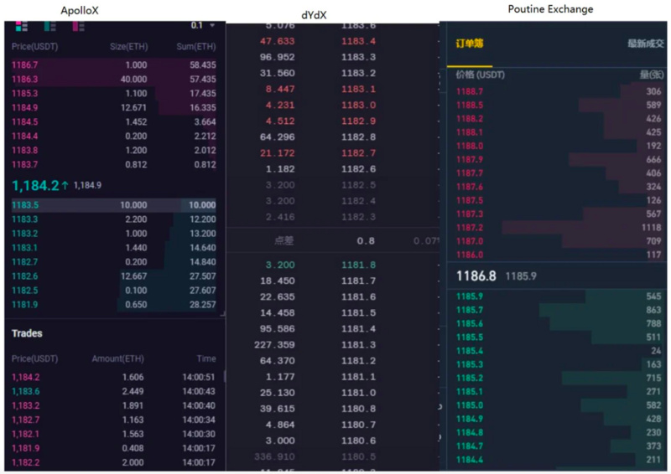Select Poutine ask row 1188.5 with quantity 589

click(x=559, y=106)
